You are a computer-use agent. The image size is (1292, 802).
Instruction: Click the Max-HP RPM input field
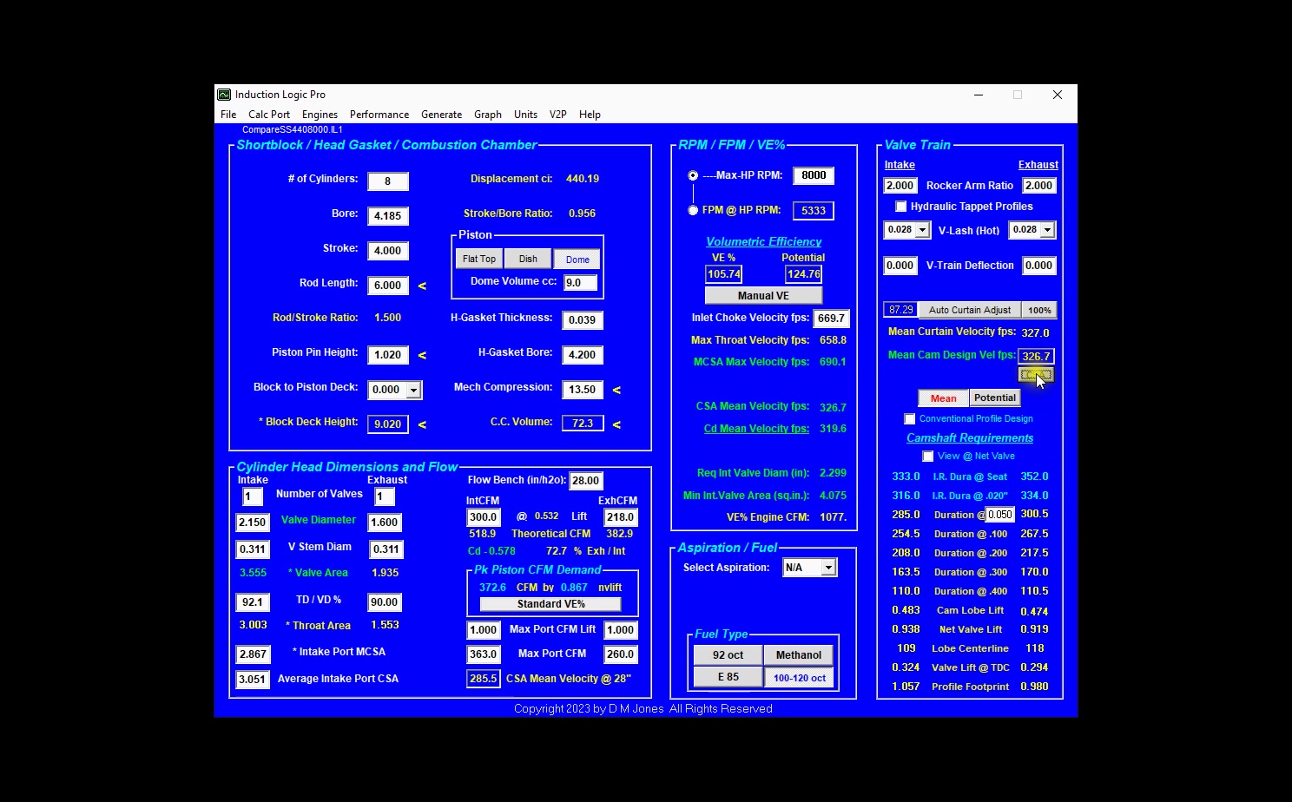pos(814,175)
